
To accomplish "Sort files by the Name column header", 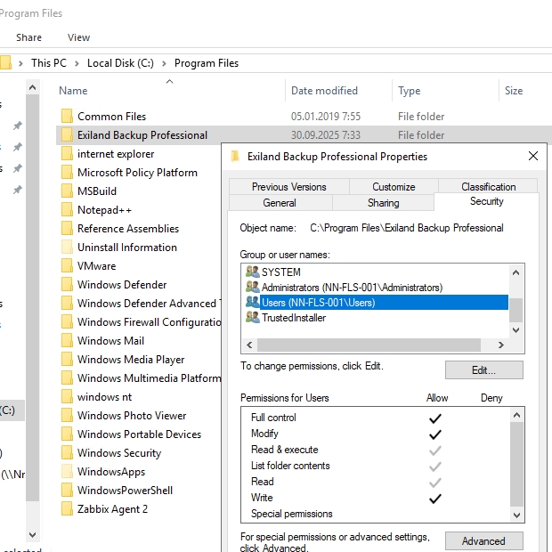I will (x=73, y=91).
